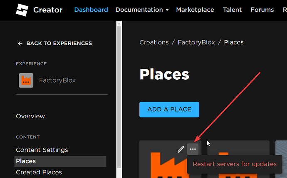Select Places in the sidebar
Image resolution: width=287 pixels, height=178 pixels.
[60, 161]
